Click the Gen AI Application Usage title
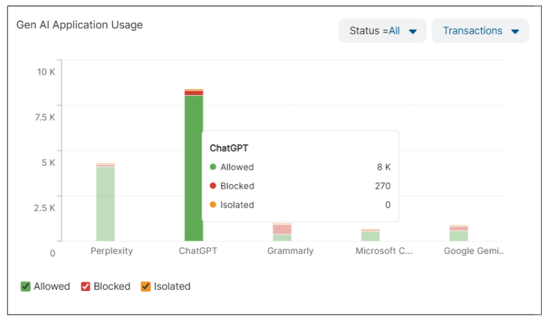 (x=79, y=25)
